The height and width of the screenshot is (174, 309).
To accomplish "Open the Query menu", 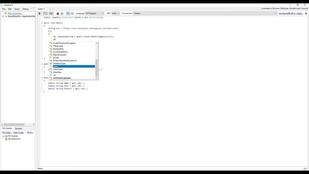I will pos(17,9).
